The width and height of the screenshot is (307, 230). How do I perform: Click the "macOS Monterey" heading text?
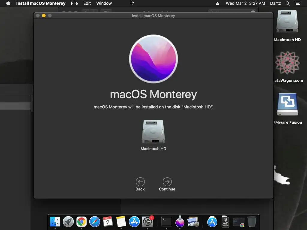153,94
